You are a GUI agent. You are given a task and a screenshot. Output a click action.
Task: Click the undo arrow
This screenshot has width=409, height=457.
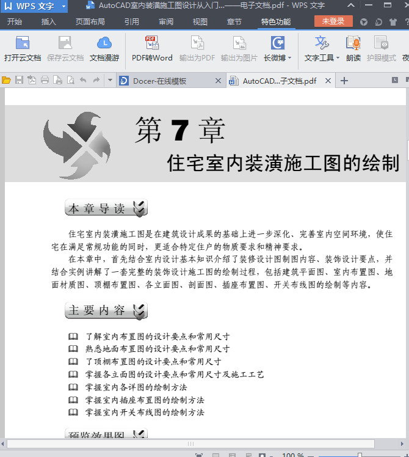[x=83, y=80]
